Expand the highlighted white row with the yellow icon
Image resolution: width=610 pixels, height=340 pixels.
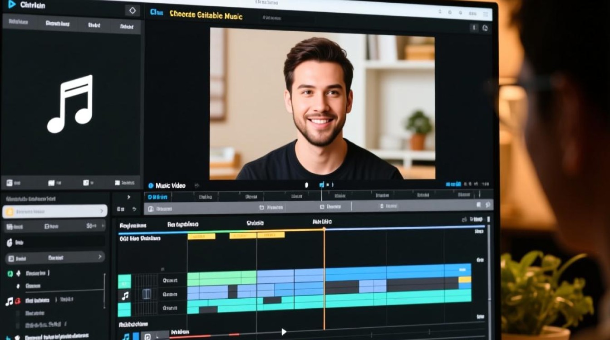tap(102, 211)
